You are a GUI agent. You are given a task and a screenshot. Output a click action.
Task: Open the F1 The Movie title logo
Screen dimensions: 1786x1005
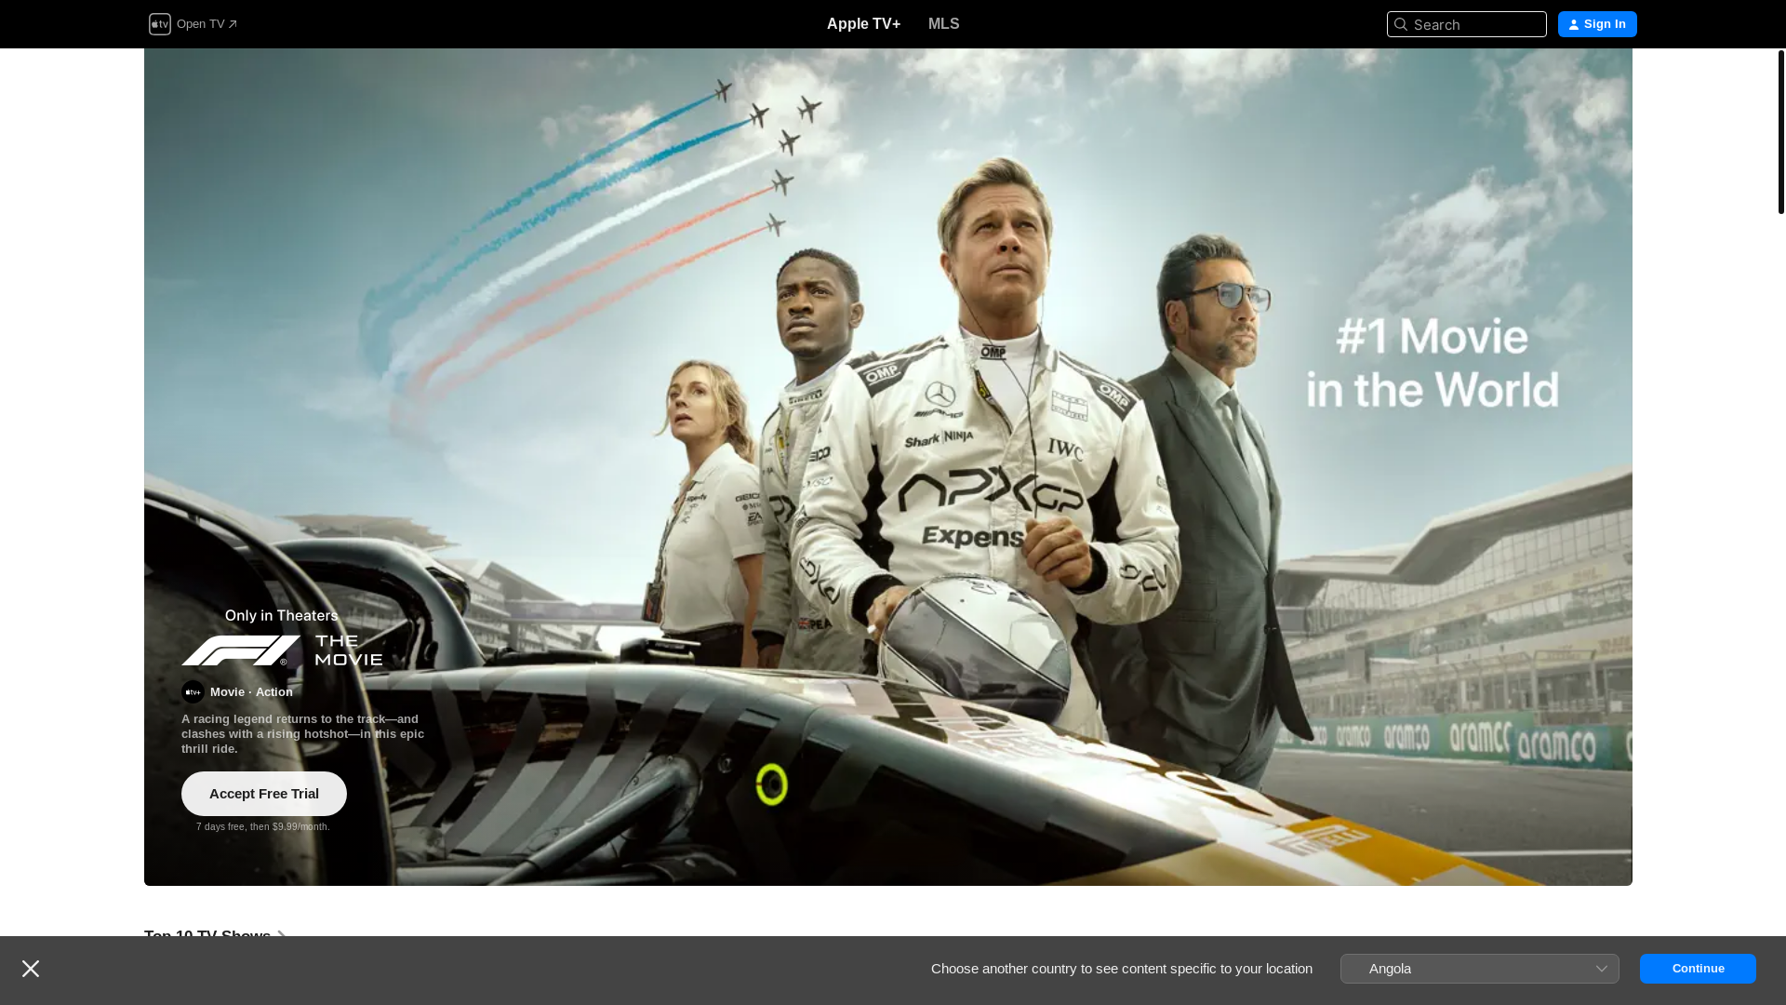(282, 650)
